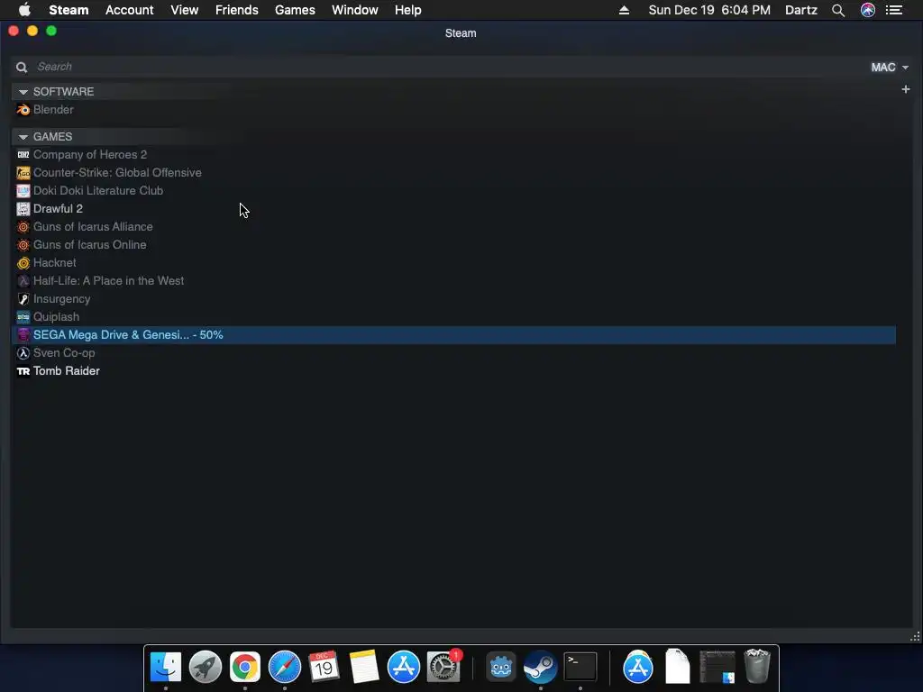Open Calendar from the Dock
The image size is (923, 692).
[x=324, y=667]
